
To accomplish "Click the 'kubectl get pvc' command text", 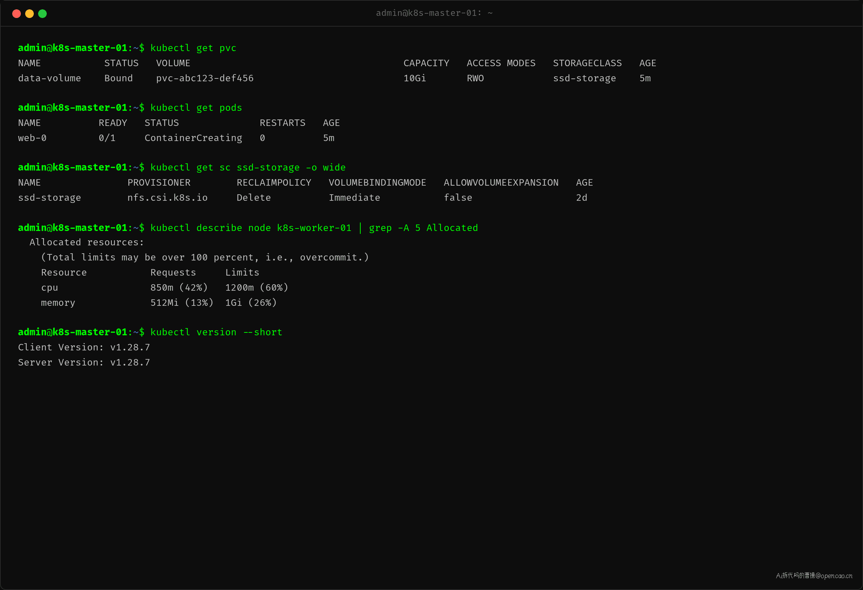I will [x=193, y=48].
